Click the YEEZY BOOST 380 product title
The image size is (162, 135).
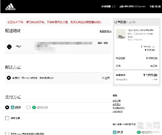tap(140, 30)
